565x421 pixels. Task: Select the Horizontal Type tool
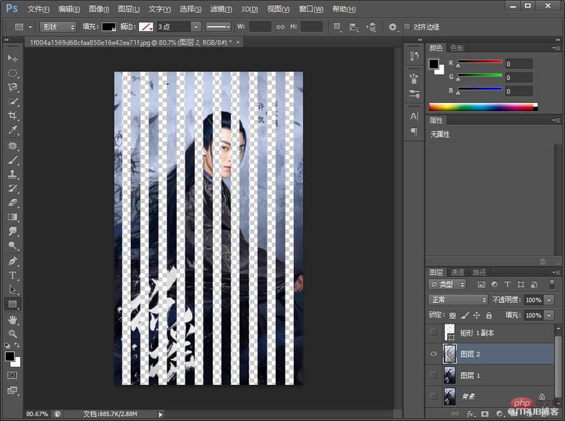13,276
